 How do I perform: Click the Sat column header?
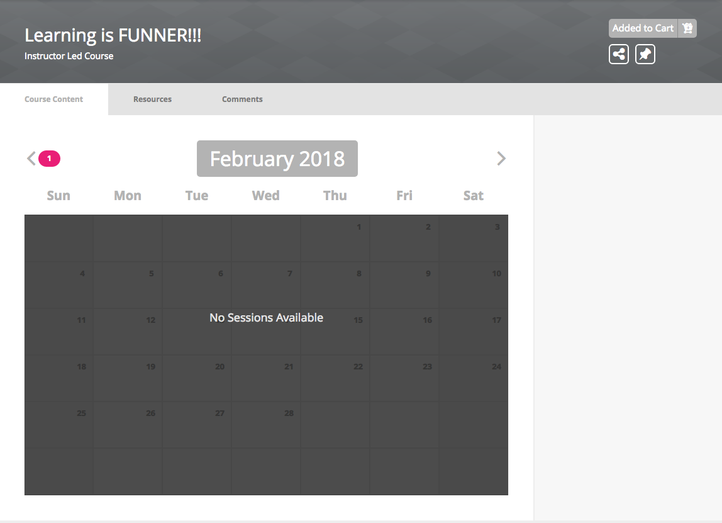(x=474, y=195)
